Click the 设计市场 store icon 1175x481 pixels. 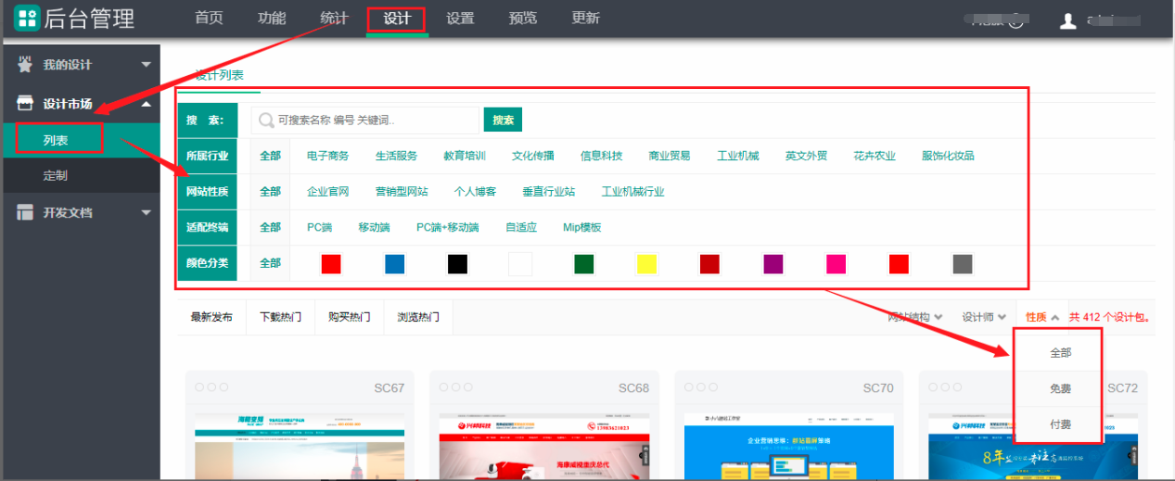click(x=25, y=104)
